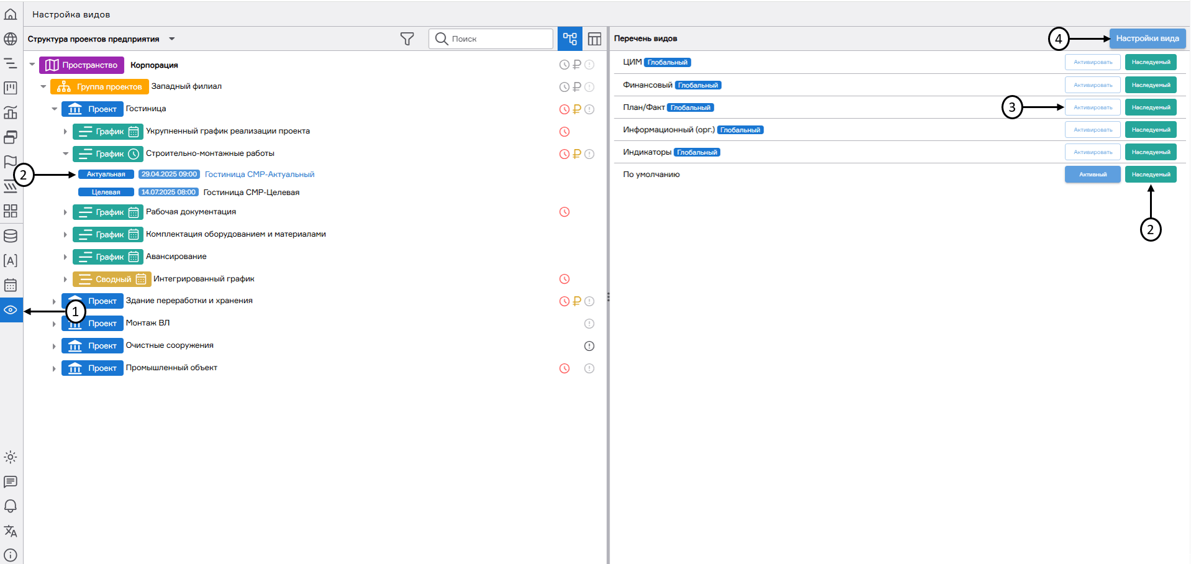Open Структура проектов предприятия dropdown
The width and height of the screenshot is (1191, 564).
coord(172,39)
